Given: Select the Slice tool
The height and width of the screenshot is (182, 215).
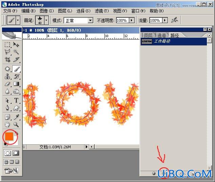Looking at the screenshot, I should pyautogui.click(x=16, y=60).
